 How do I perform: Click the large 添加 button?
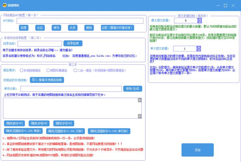(x=197, y=150)
